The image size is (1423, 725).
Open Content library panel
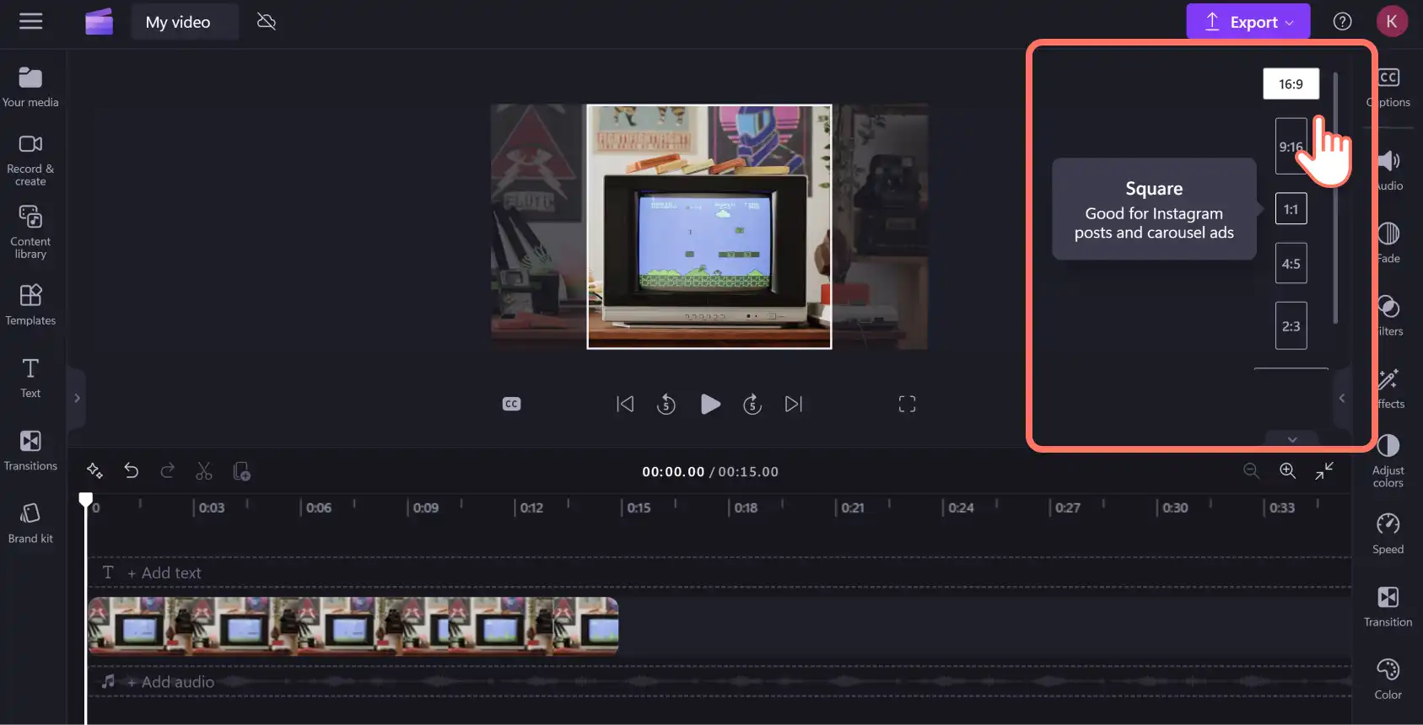coord(30,233)
